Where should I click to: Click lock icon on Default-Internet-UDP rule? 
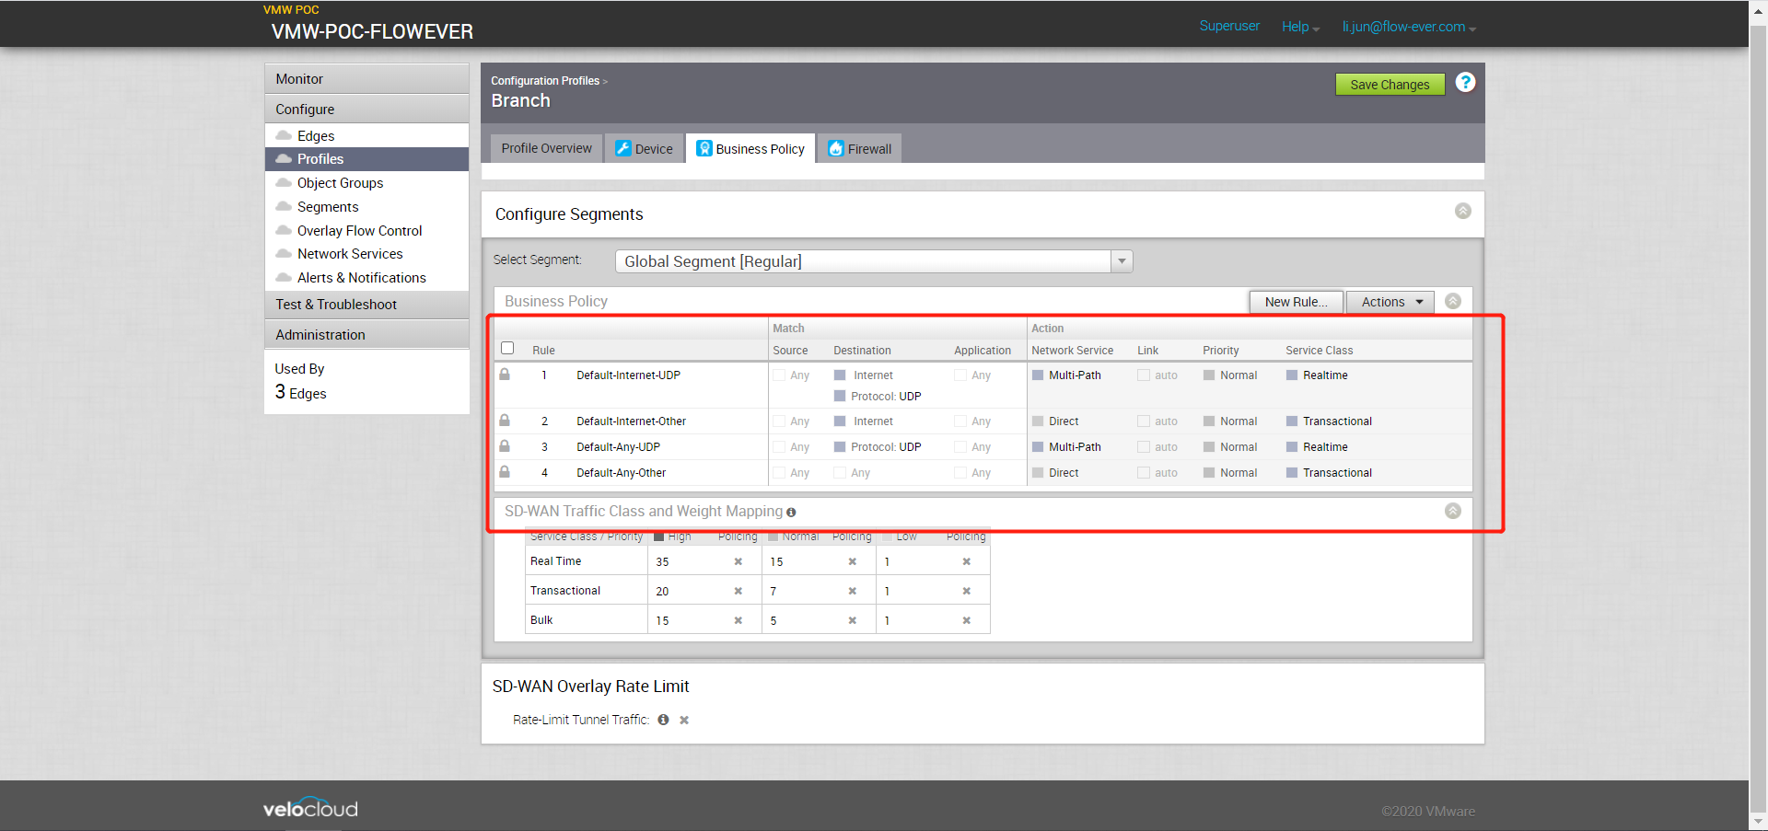click(505, 375)
